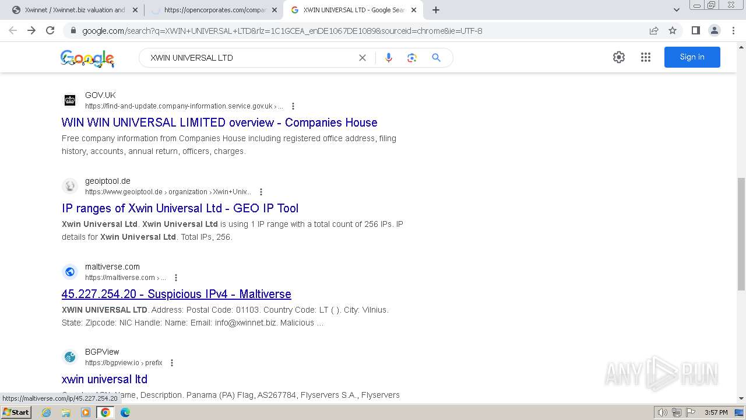Open Chrome profile avatar
Screen dimensions: 746x420
click(x=715, y=30)
